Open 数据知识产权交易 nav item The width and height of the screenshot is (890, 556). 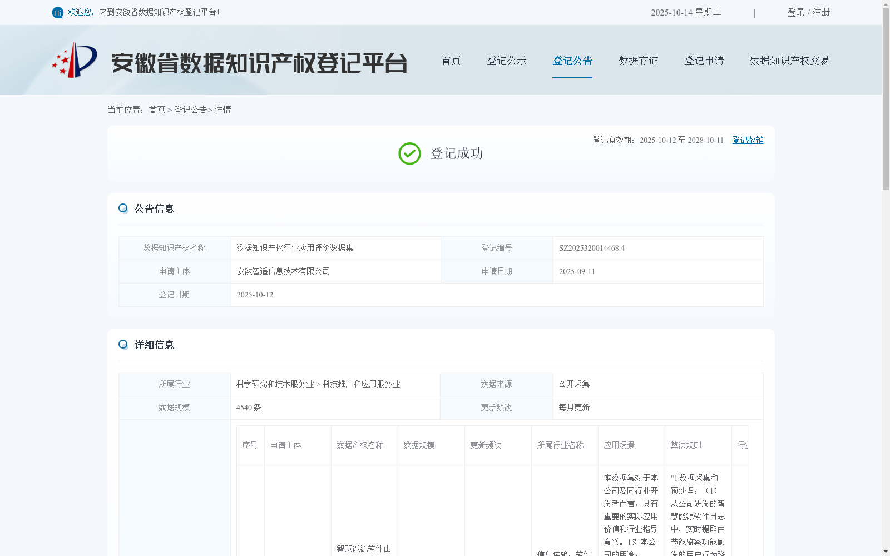790,61
